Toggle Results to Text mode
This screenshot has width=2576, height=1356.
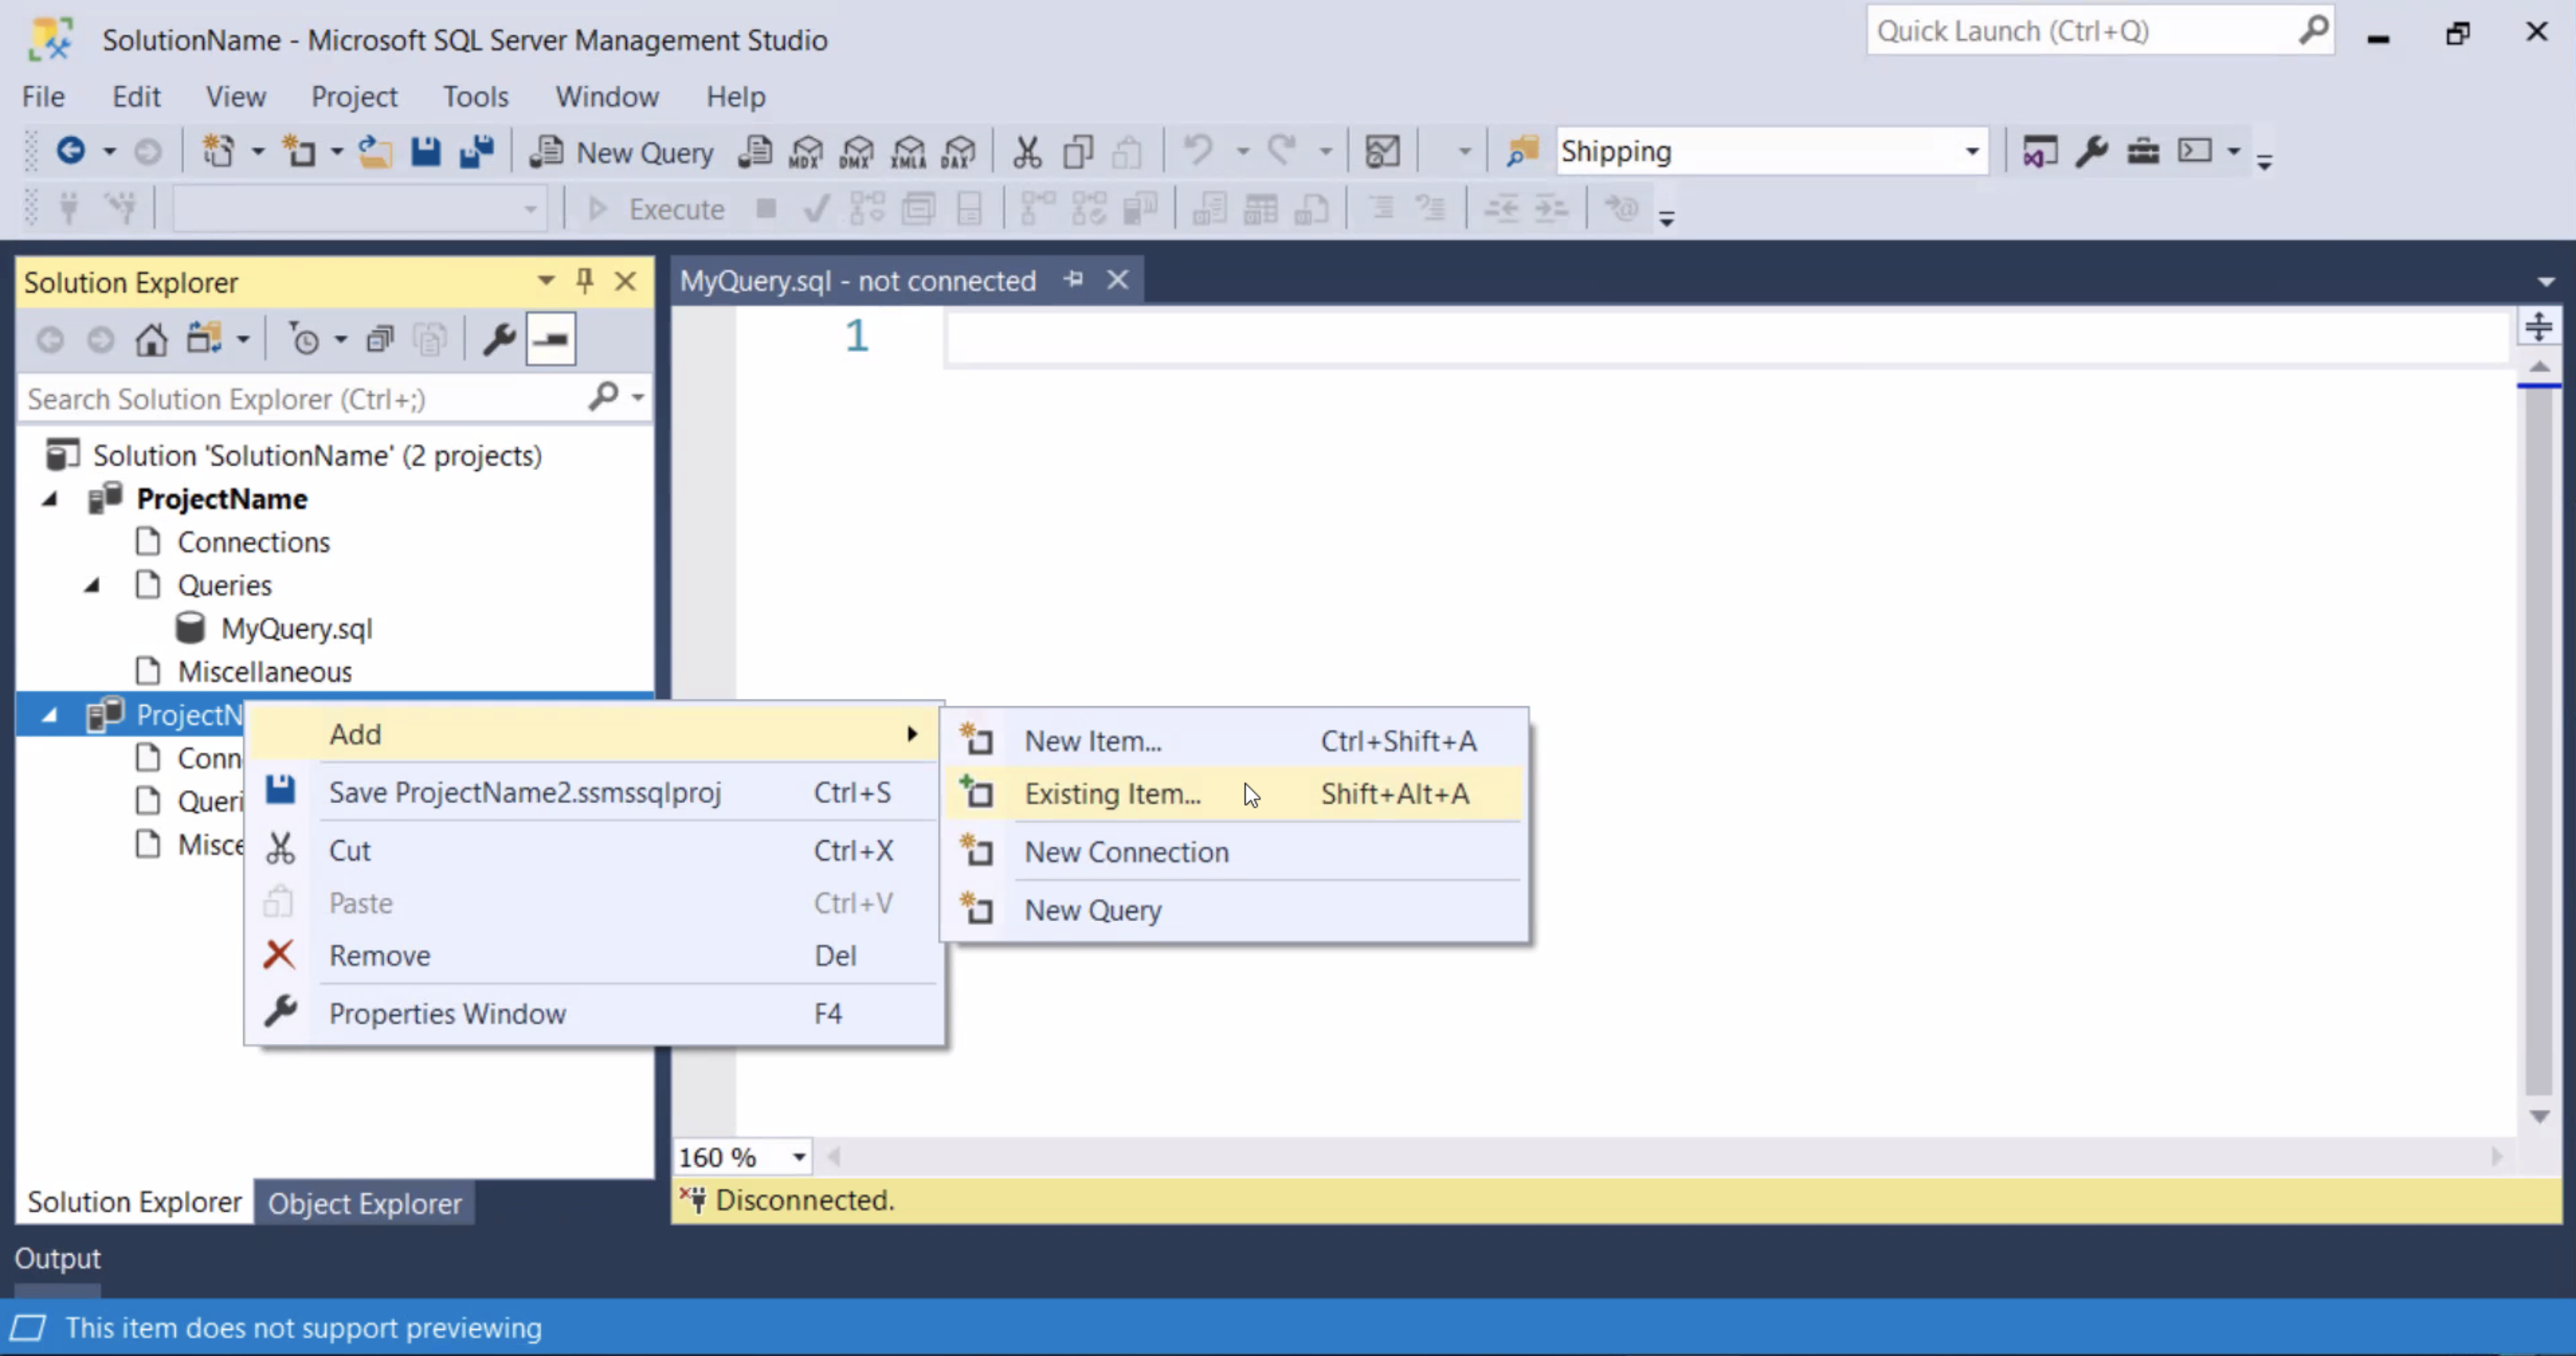[x=1209, y=208]
